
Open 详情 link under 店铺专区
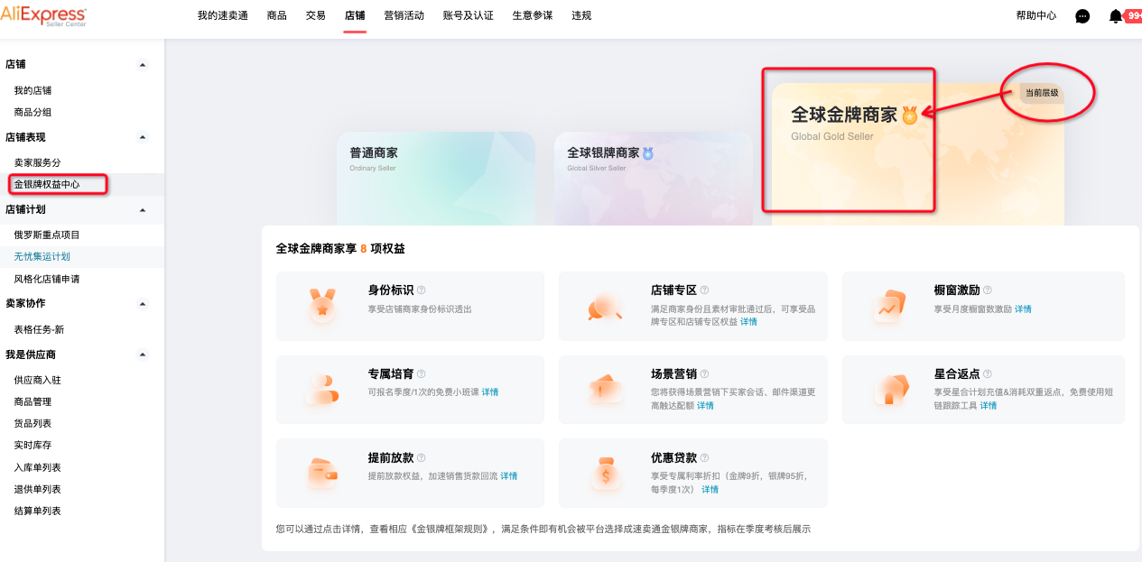[748, 321]
